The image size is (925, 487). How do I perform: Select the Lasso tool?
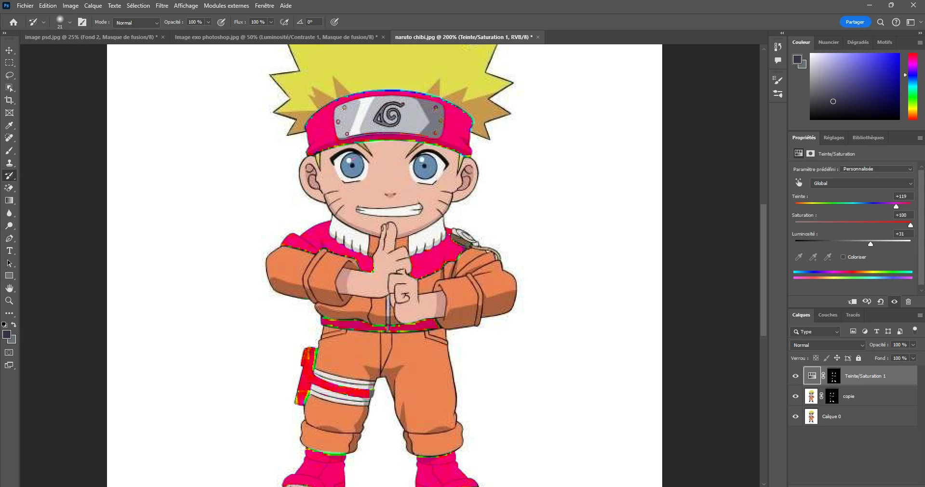[9, 76]
